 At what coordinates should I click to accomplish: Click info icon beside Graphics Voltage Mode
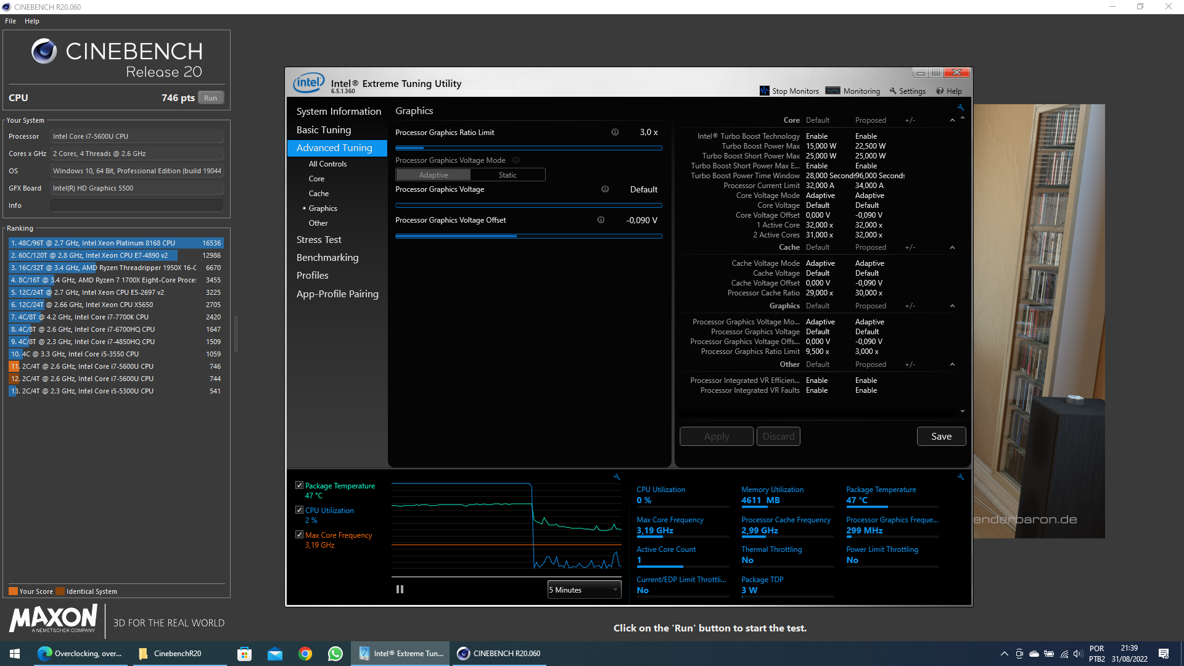point(516,160)
